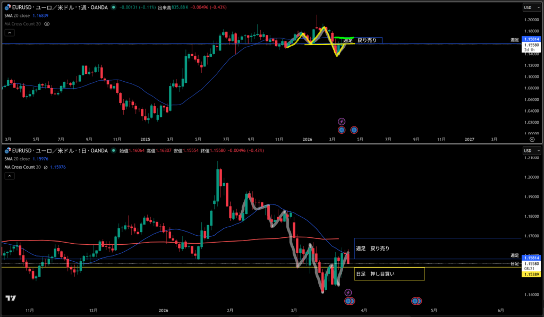Toggle visibility of MA Cross Count in weekly chart
This screenshot has height=317, width=544.
coord(47,24)
